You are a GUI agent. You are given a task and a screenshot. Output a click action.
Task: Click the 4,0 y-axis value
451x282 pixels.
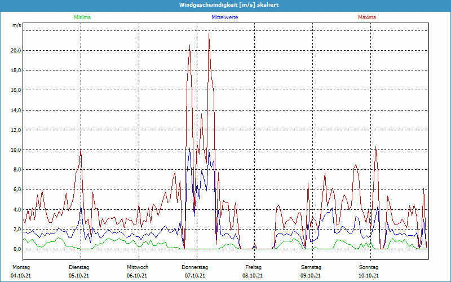pos(17,209)
